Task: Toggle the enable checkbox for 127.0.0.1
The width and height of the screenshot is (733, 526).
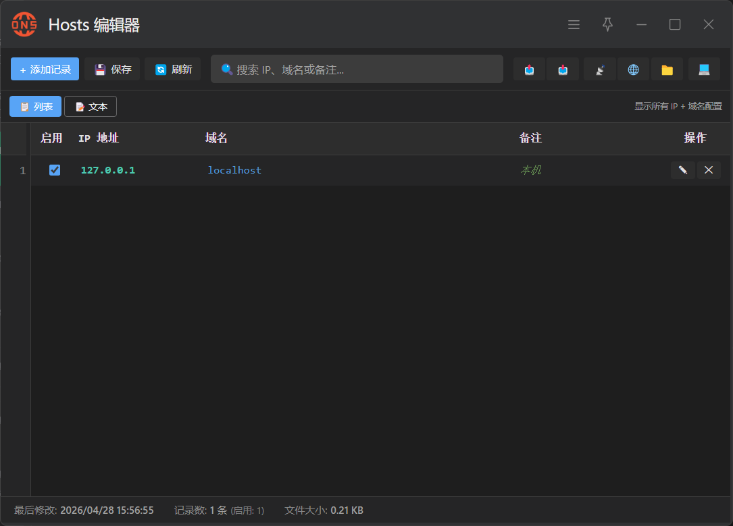Action: click(x=55, y=170)
